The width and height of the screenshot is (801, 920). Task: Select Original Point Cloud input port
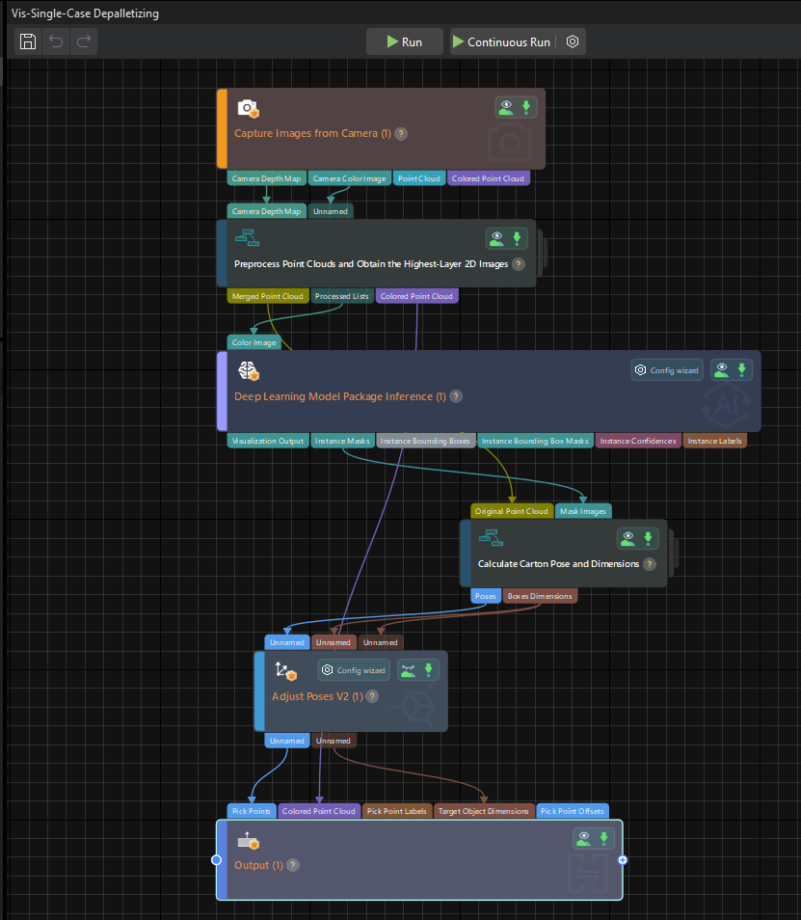pos(511,511)
